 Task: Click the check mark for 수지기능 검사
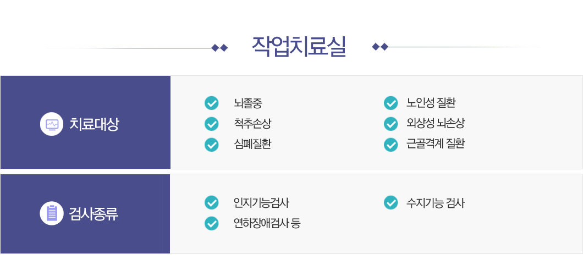coord(391,202)
